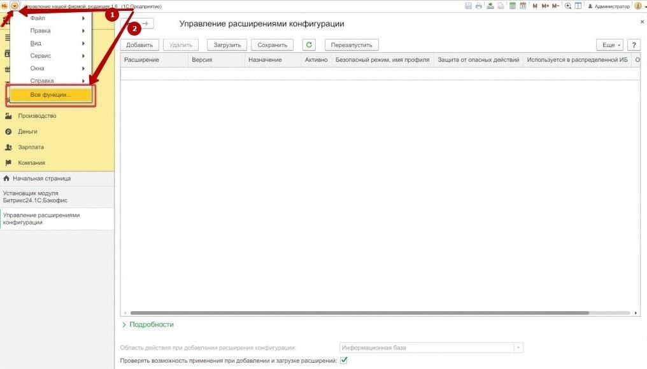The height and width of the screenshot is (369, 647).
Task: Click Защита от опасных действий column header
Action: [x=479, y=60]
